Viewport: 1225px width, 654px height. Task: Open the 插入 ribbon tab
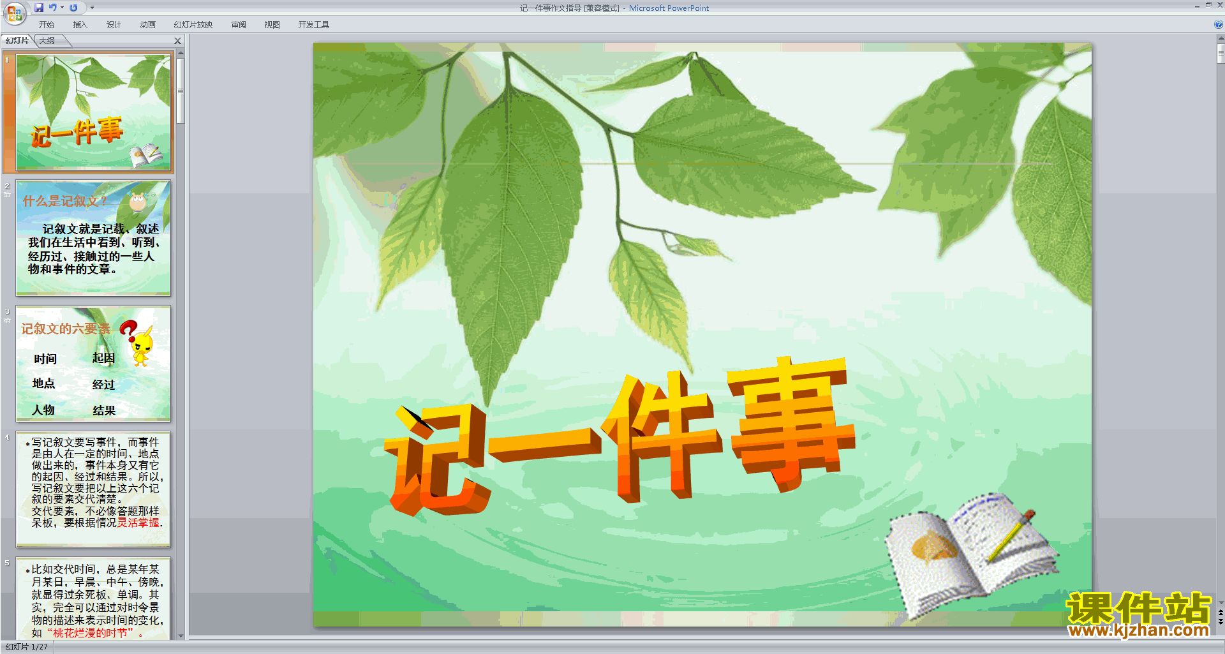(80, 25)
